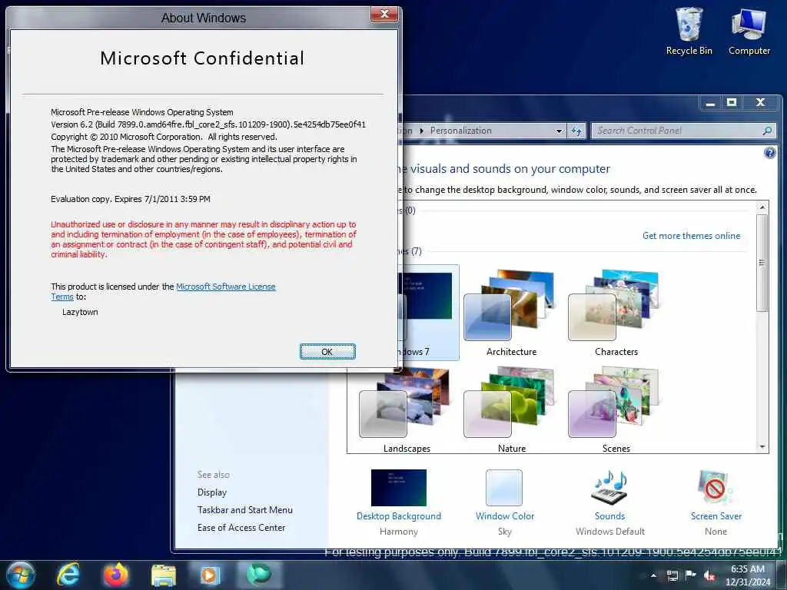Open Display under See also

click(x=212, y=492)
